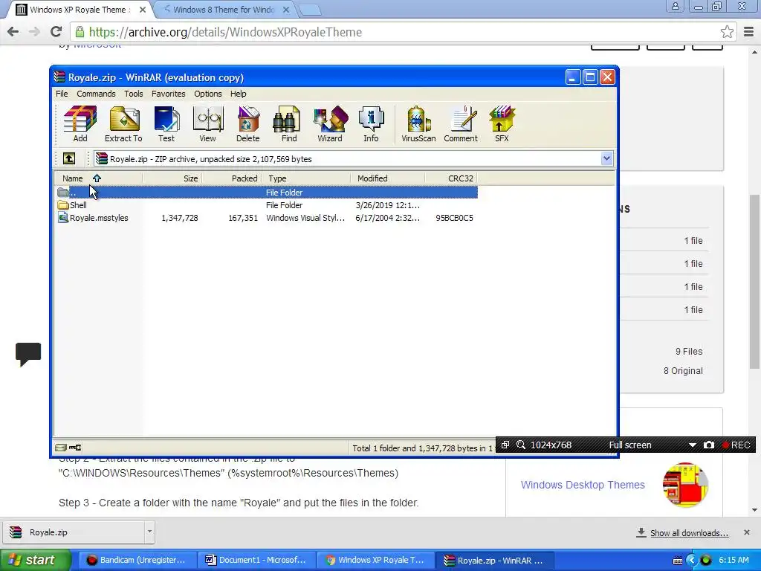Click the 9 Files text
The height and width of the screenshot is (571, 761).
(x=689, y=352)
